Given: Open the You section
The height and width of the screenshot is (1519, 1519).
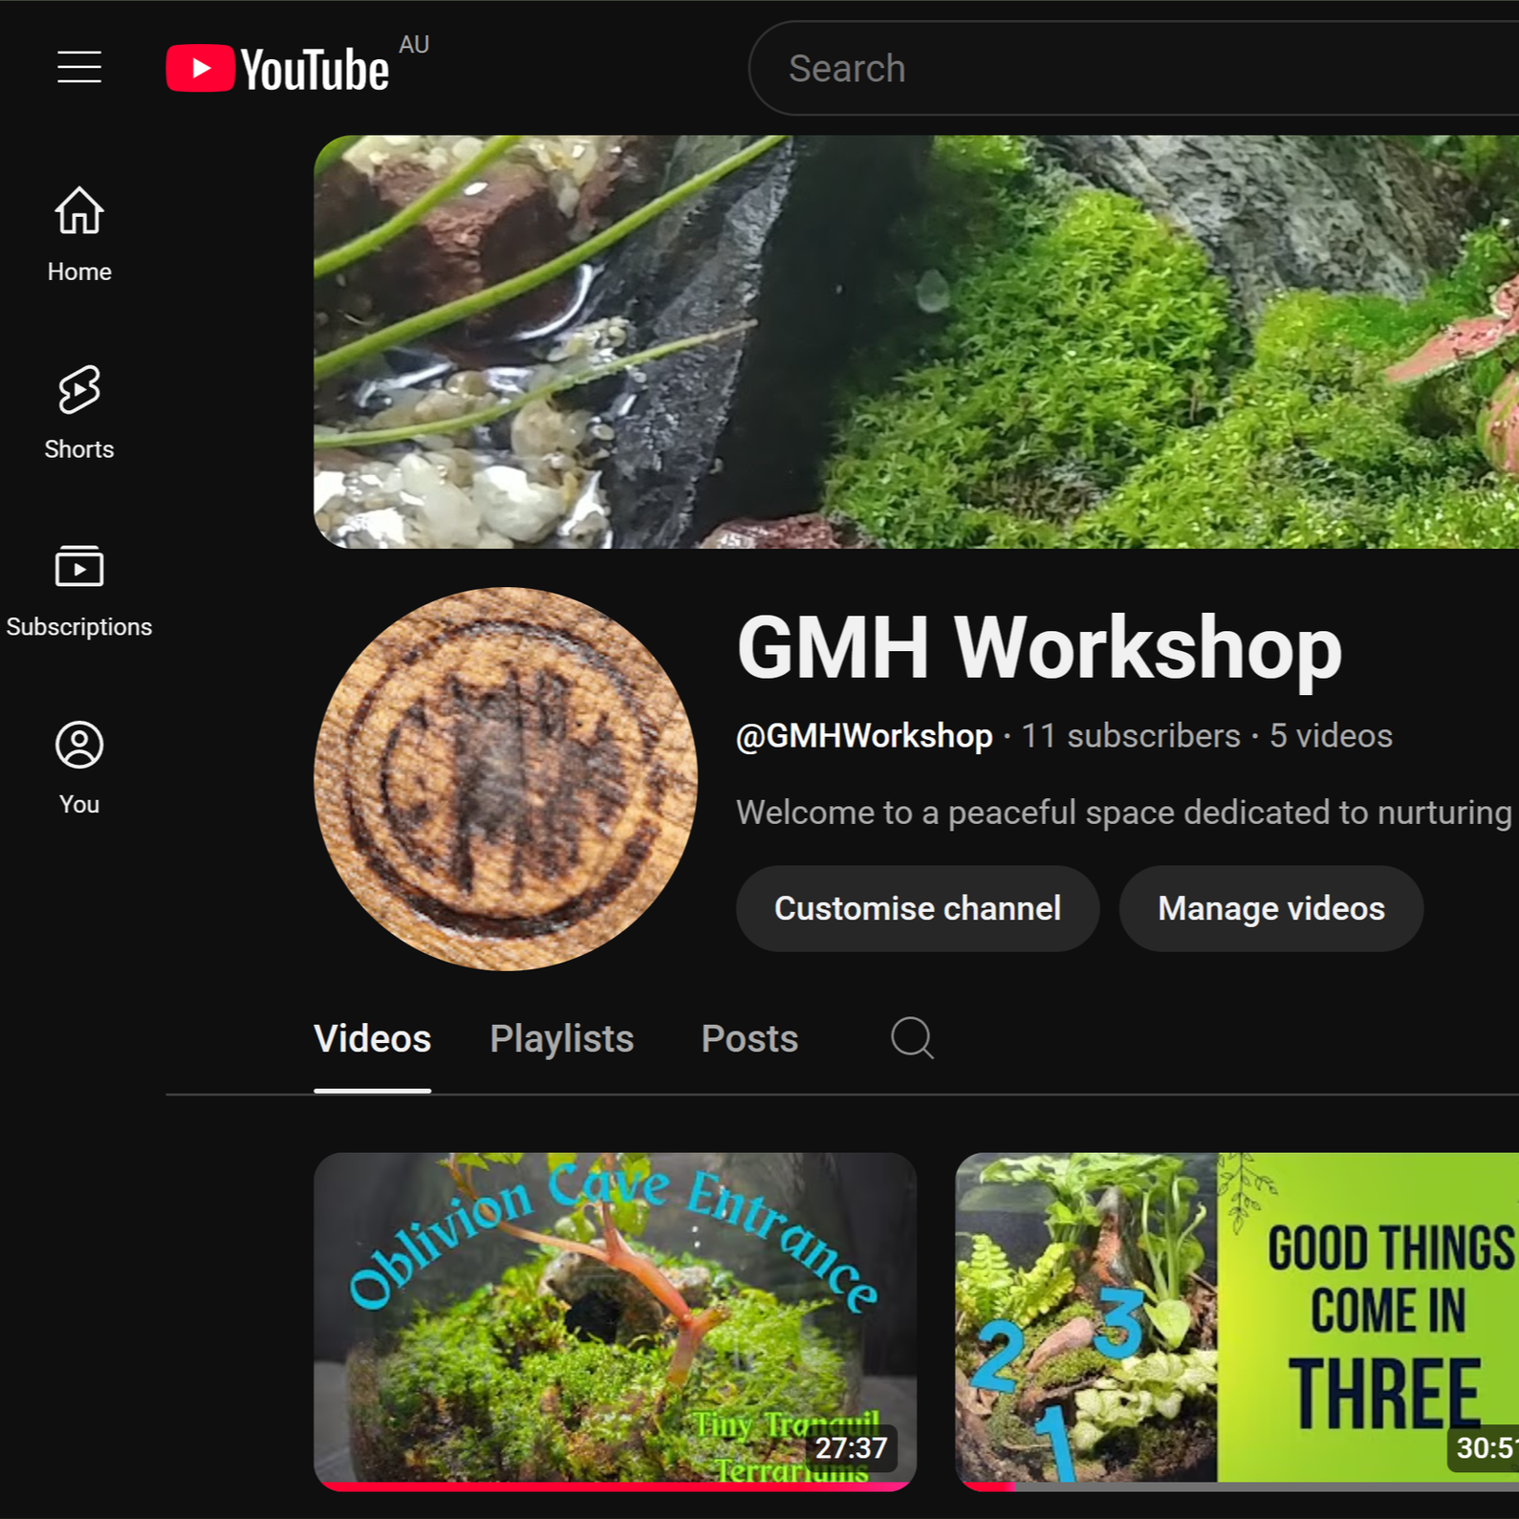Looking at the screenshot, I should click(79, 769).
